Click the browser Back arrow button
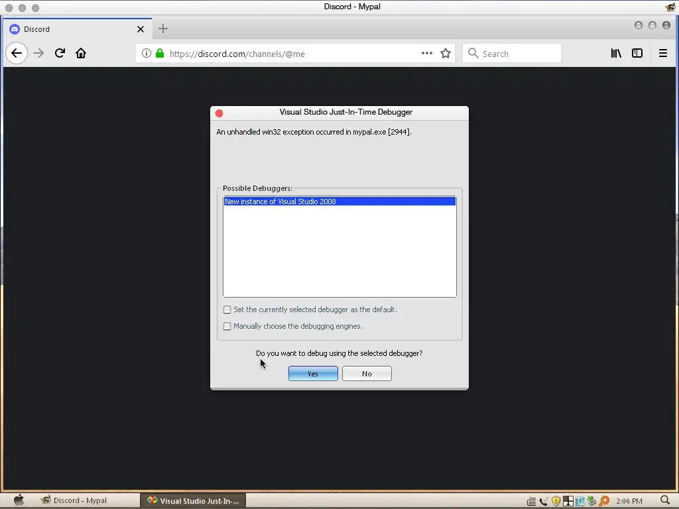 coord(17,53)
